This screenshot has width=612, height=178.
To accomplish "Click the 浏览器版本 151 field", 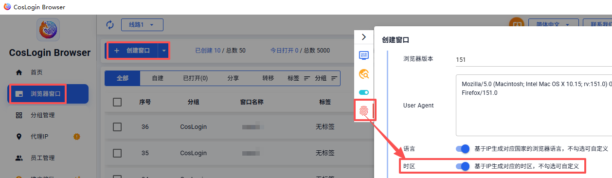I will click(534, 59).
